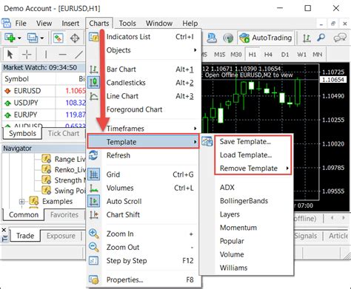Enable Candlesticks chart type
Image resolution: width=351 pixels, height=289 pixels.
[144, 83]
